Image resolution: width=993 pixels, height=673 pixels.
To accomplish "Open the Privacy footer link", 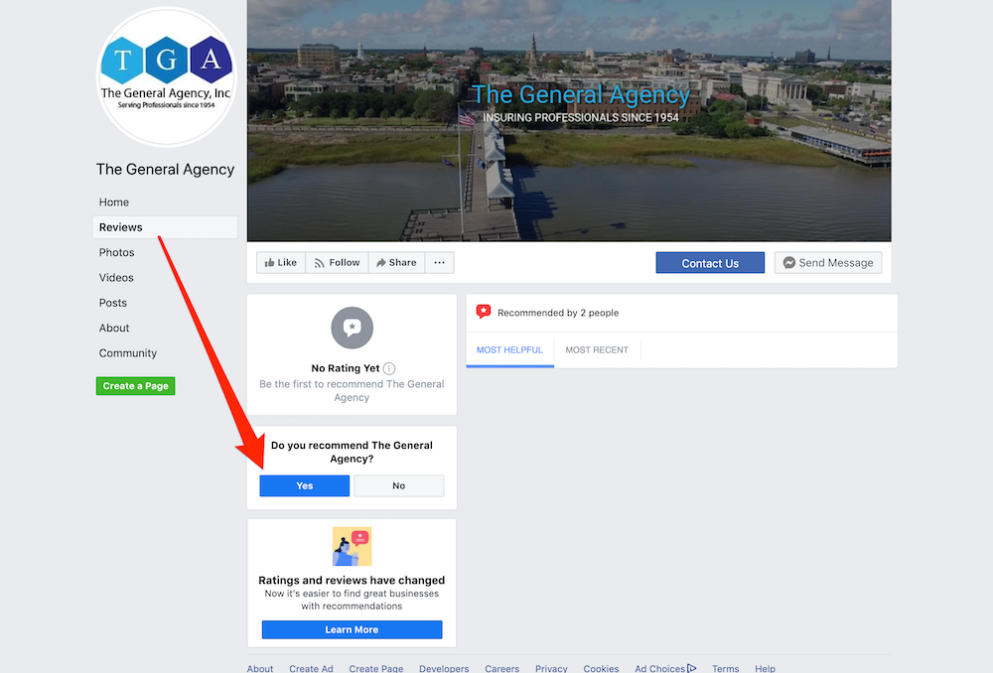I will [x=551, y=668].
